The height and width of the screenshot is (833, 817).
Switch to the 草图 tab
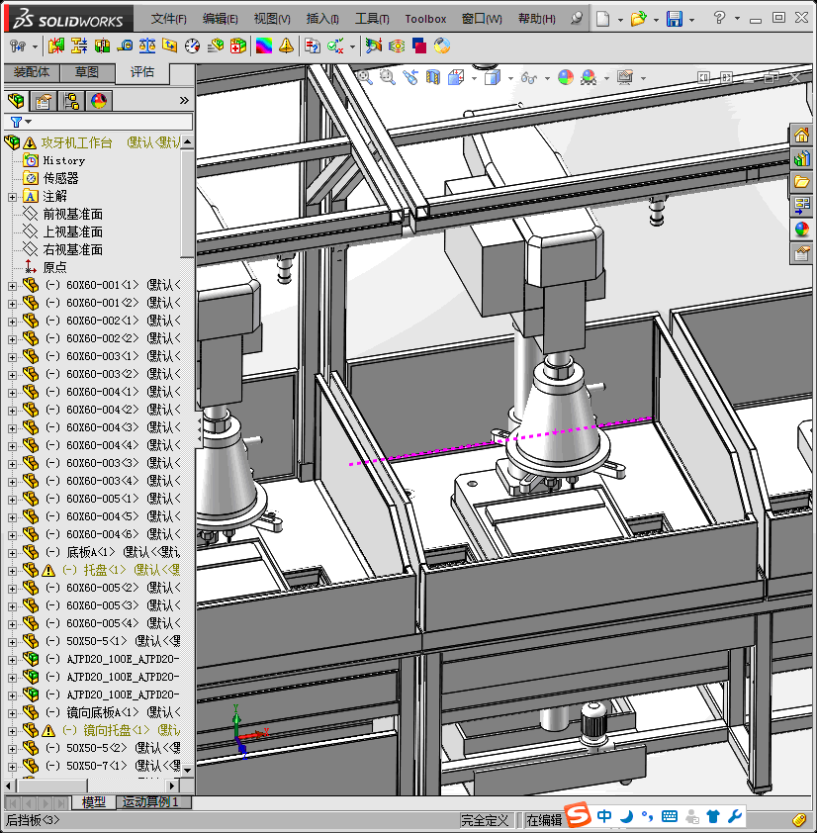[86, 72]
